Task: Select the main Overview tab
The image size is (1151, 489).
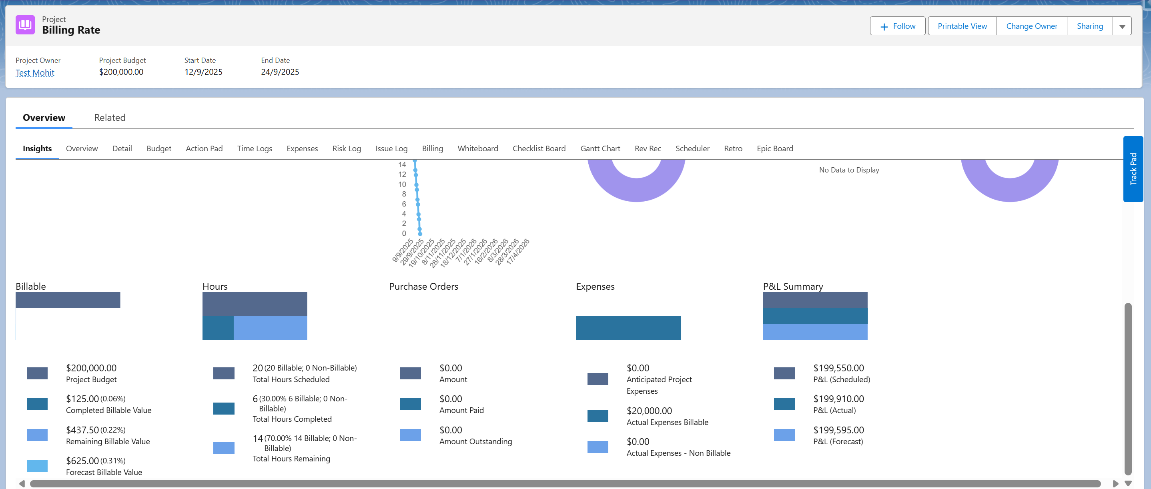Action: (x=44, y=118)
